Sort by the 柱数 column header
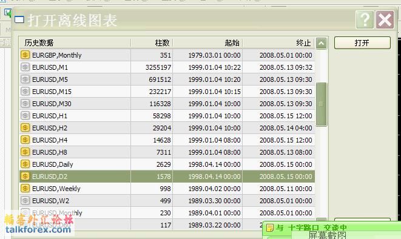The height and width of the screenshot is (239, 401). pos(152,42)
